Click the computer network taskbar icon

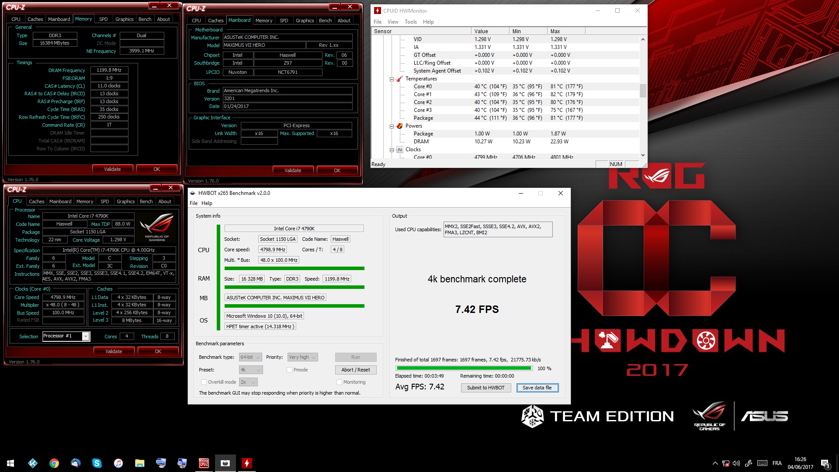[x=161, y=463]
